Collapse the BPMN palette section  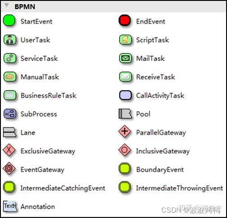pyautogui.click(x=7, y=5)
